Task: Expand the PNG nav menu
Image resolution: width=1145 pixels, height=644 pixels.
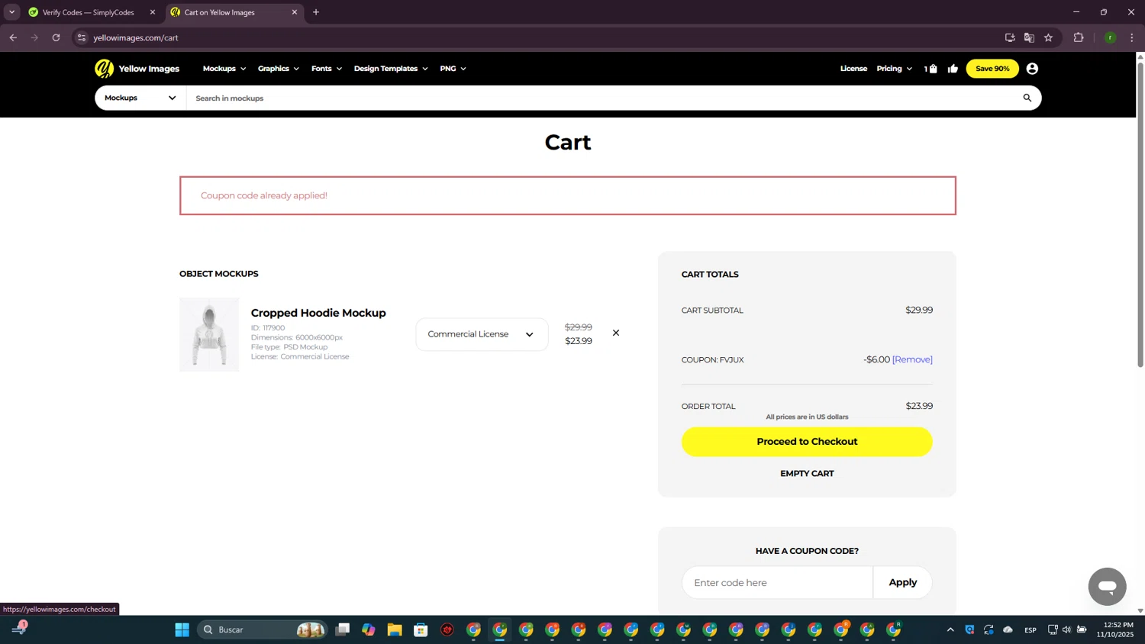Action: (453, 69)
